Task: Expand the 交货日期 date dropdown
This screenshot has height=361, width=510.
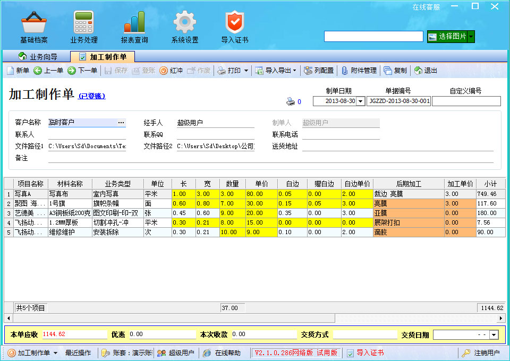Action: [x=494, y=335]
